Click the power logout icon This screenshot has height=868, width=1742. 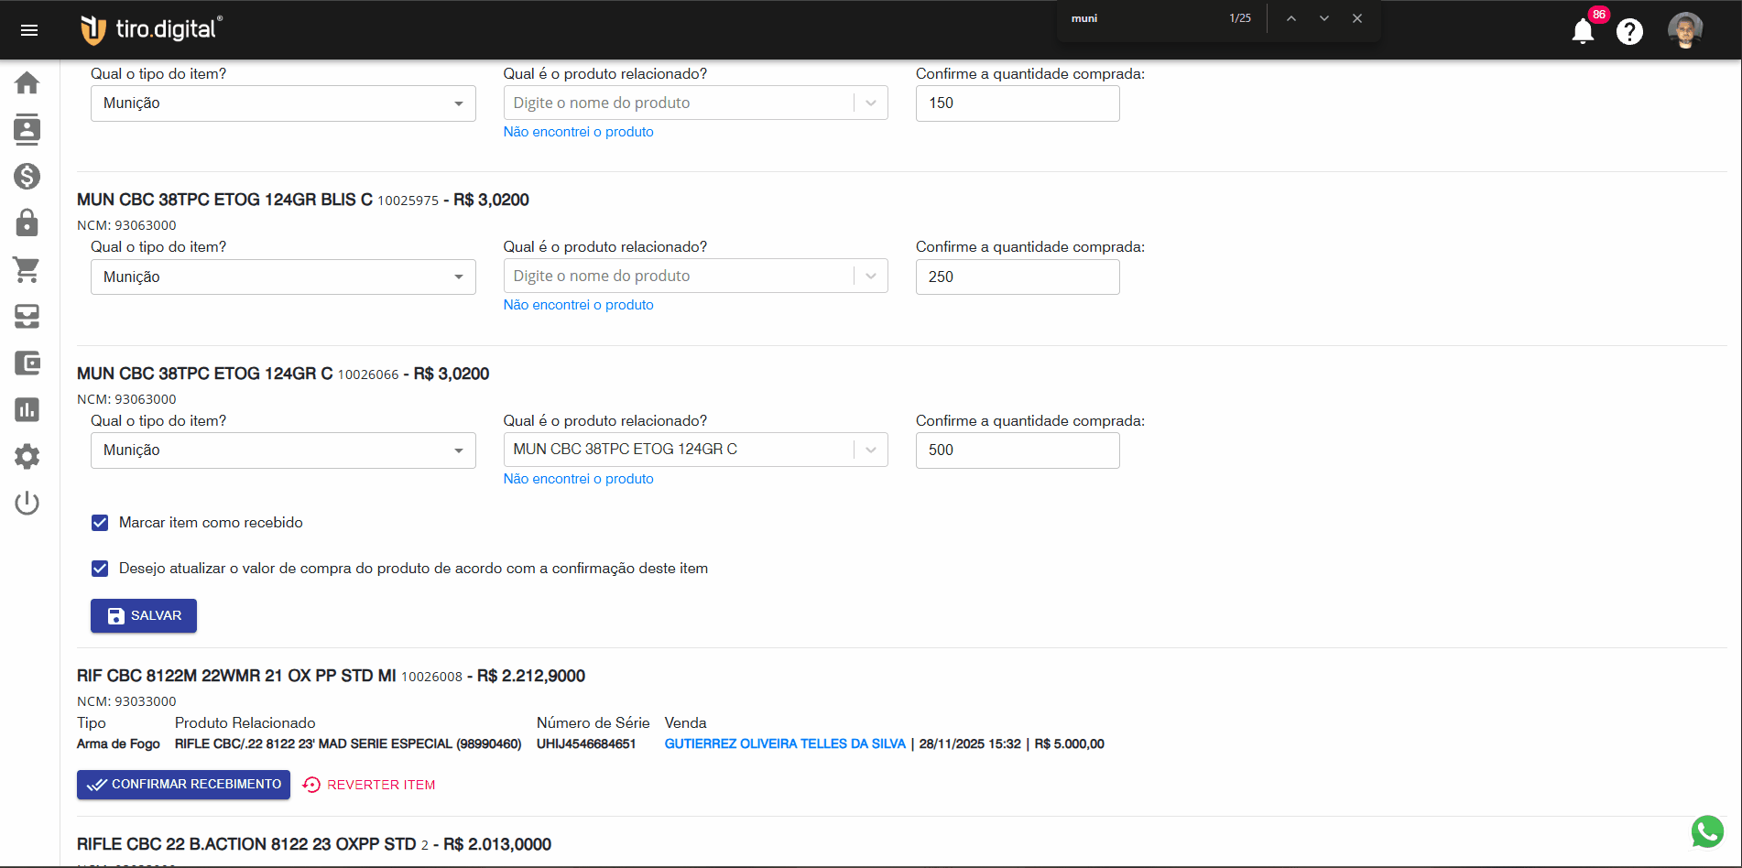click(x=27, y=503)
